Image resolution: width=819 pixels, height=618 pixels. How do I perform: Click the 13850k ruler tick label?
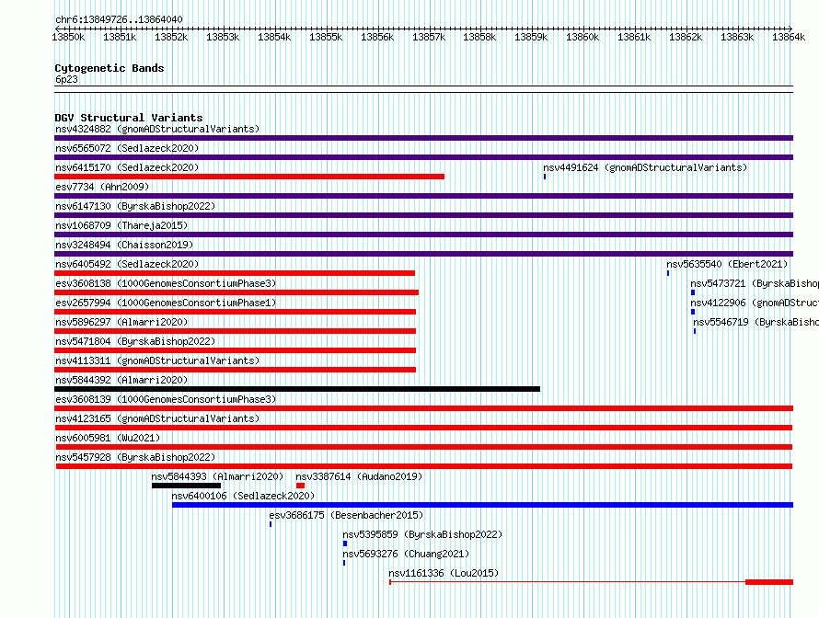pos(68,37)
